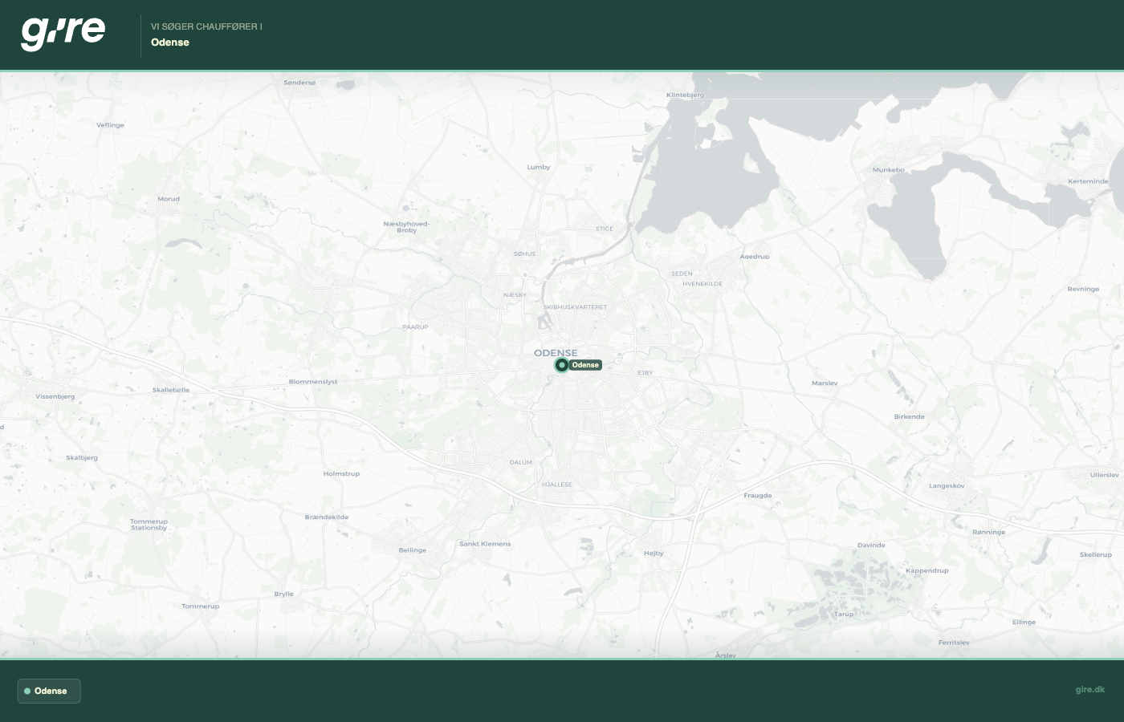Open the gire.dk link
This screenshot has height=722, width=1124.
pos(1089,689)
